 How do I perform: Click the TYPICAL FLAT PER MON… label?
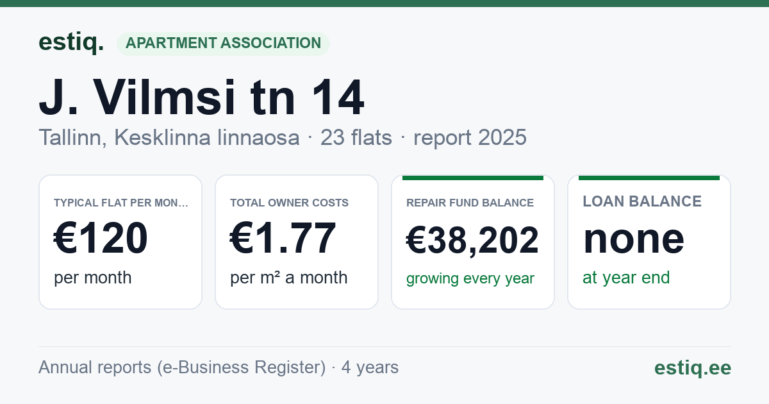coord(121,203)
